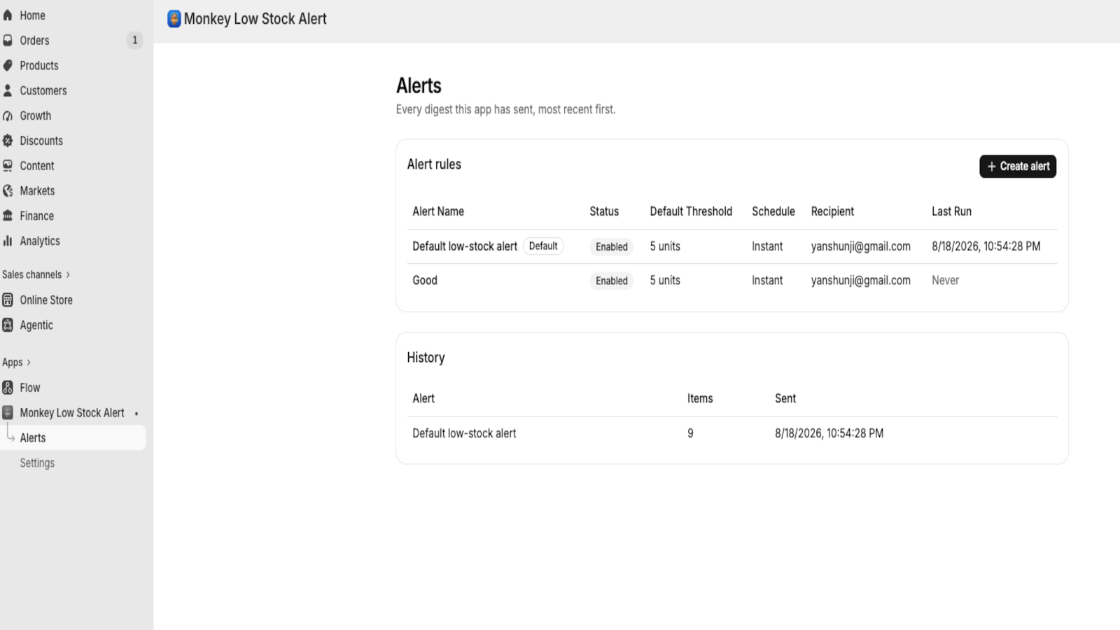
Task: Click the Home icon in sidebar
Action: point(8,15)
